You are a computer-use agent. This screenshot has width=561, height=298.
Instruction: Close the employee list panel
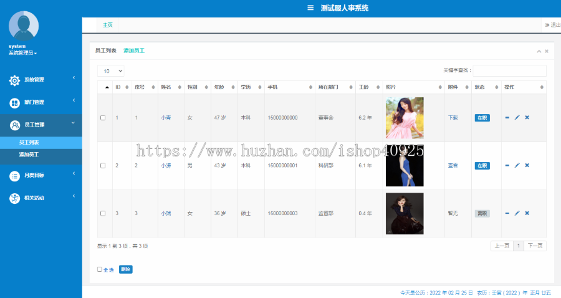click(547, 51)
